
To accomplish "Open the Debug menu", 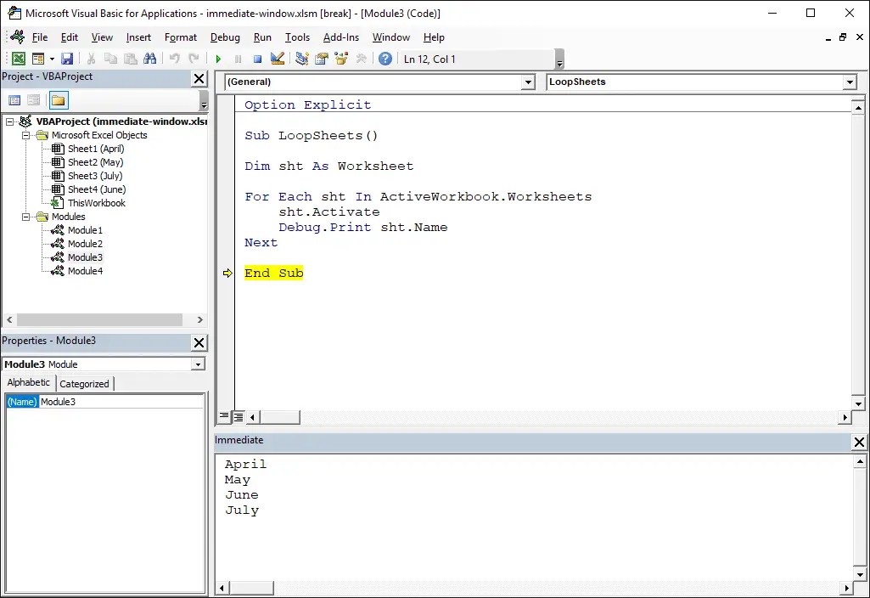I will tap(224, 37).
